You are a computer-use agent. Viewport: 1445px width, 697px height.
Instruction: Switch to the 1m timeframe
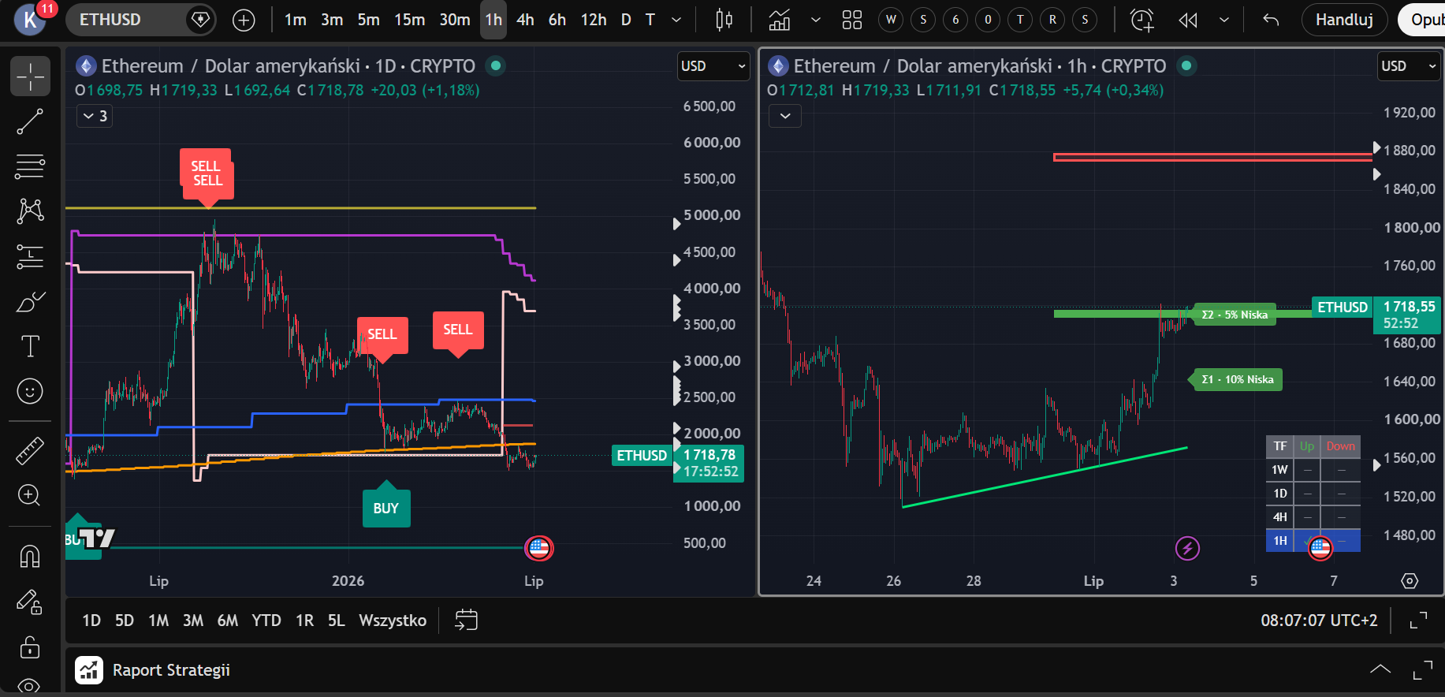tap(295, 20)
